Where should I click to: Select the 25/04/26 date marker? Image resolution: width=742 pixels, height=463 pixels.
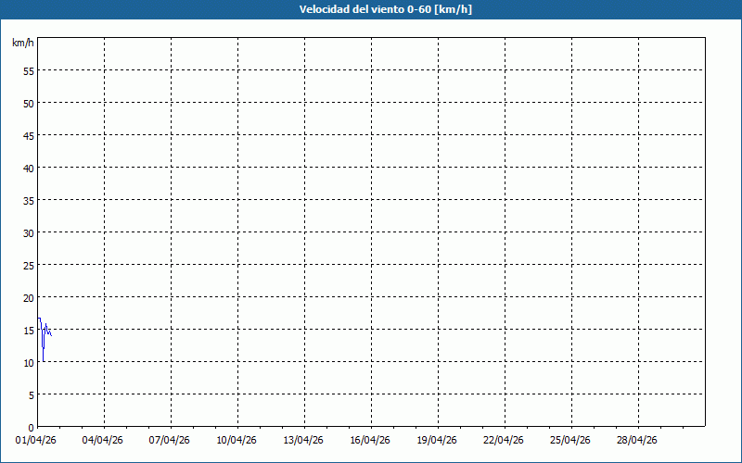pyautogui.click(x=571, y=440)
